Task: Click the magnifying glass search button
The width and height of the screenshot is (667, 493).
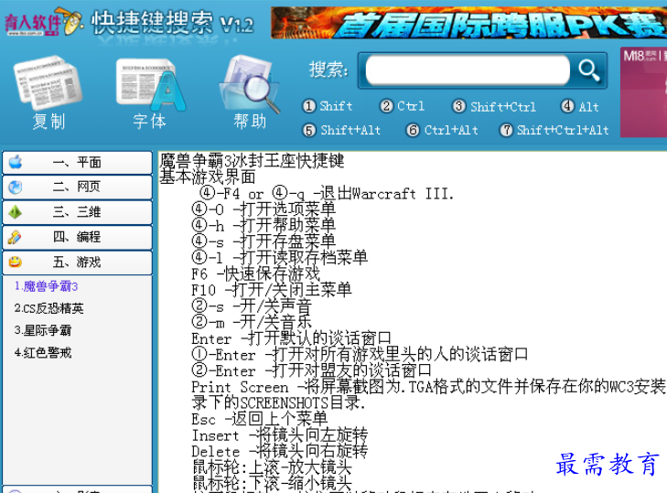Action: 589,70
